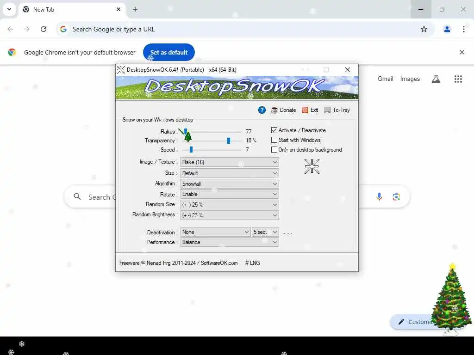474x355 pixels.
Task: Open a new Chrome tab with plus
Action: coord(135,9)
